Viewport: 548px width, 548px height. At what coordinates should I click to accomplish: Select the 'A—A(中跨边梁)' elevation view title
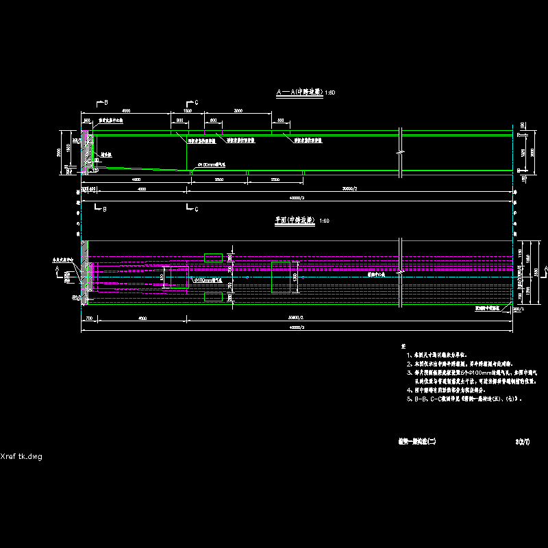pos(299,92)
